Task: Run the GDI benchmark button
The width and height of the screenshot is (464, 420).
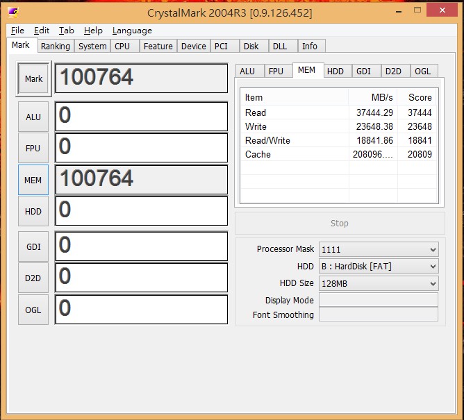Action: coord(33,246)
